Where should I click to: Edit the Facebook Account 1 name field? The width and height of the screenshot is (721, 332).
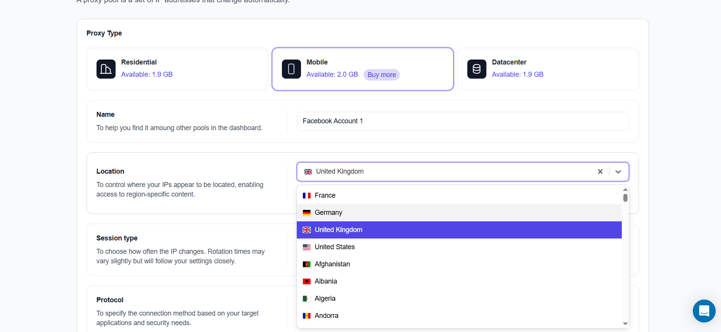tap(463, 121)
